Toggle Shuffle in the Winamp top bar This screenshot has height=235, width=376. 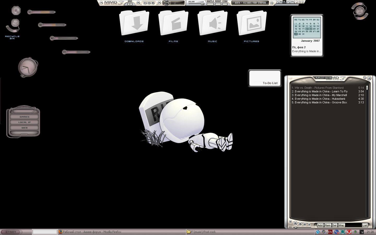pyautogui.click(x=210, y=4)
